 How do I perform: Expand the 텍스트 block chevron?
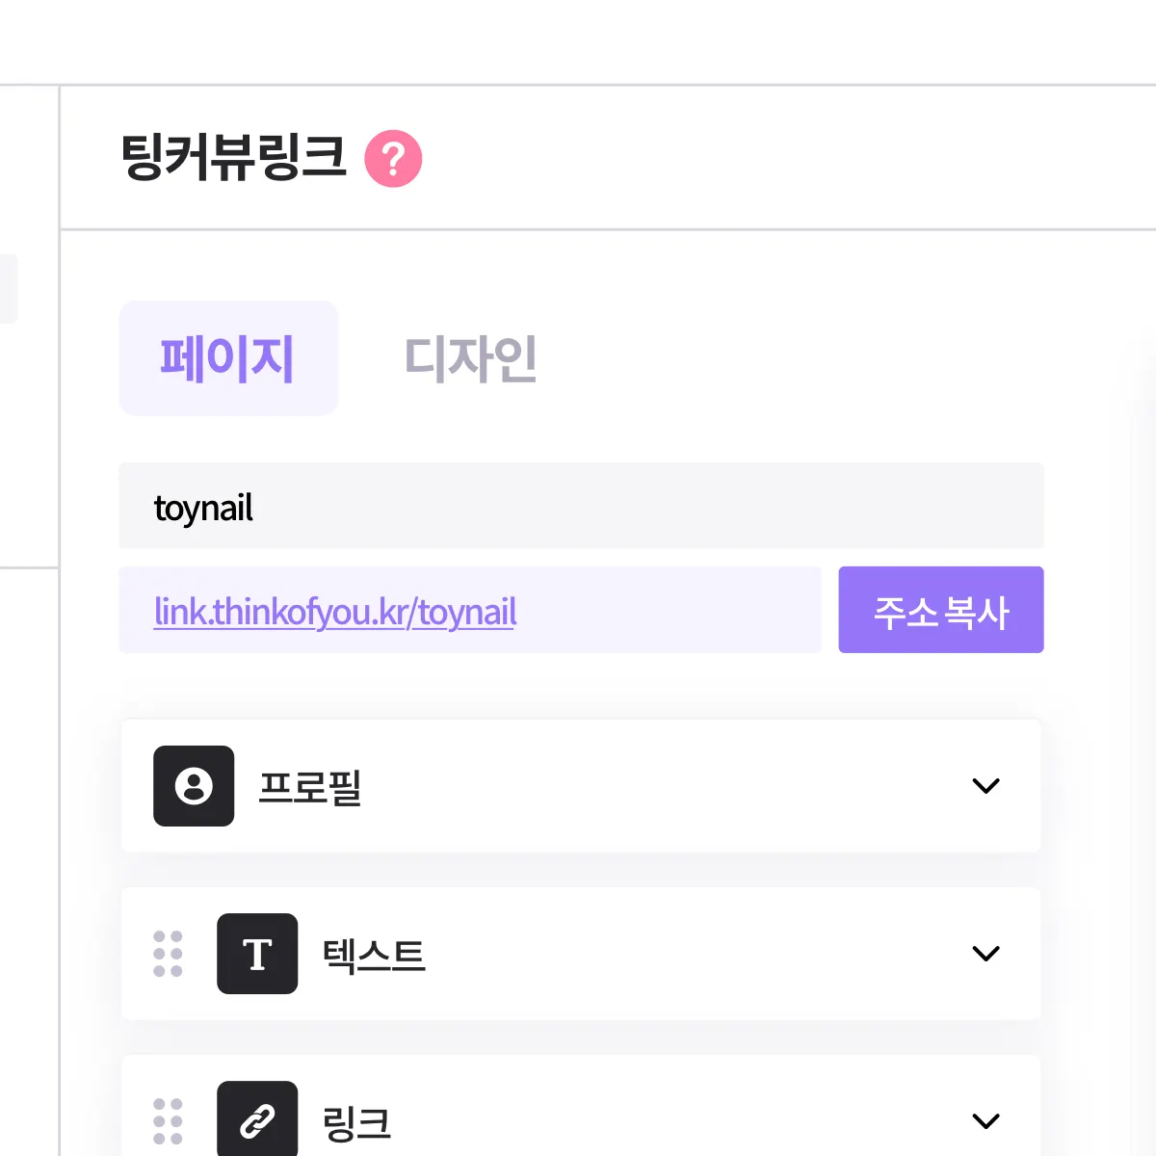pos(985,954)
